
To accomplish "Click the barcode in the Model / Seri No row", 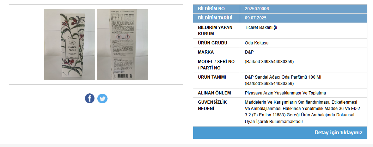I will pyautogui.click(x=269, y=62).
